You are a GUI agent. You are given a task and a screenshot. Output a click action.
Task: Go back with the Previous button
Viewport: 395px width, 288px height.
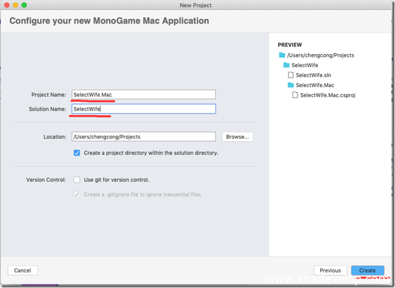pos(330,270)
